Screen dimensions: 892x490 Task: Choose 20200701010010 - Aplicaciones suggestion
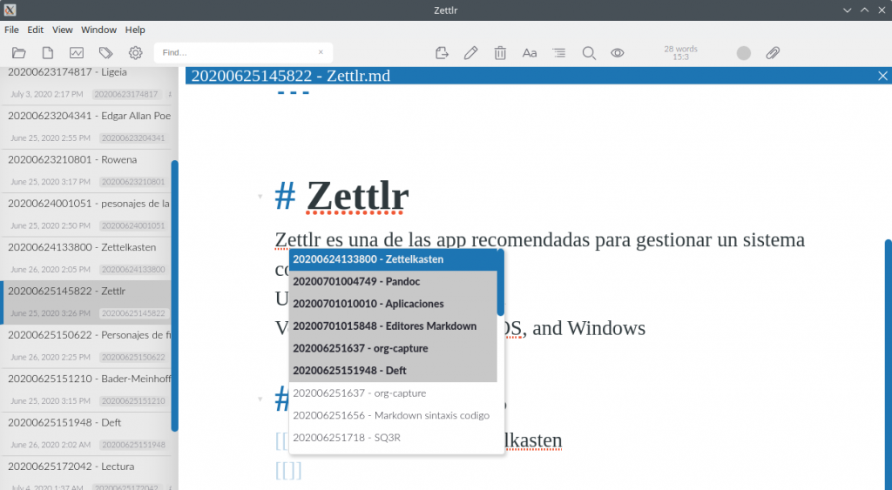coord(393,304)
